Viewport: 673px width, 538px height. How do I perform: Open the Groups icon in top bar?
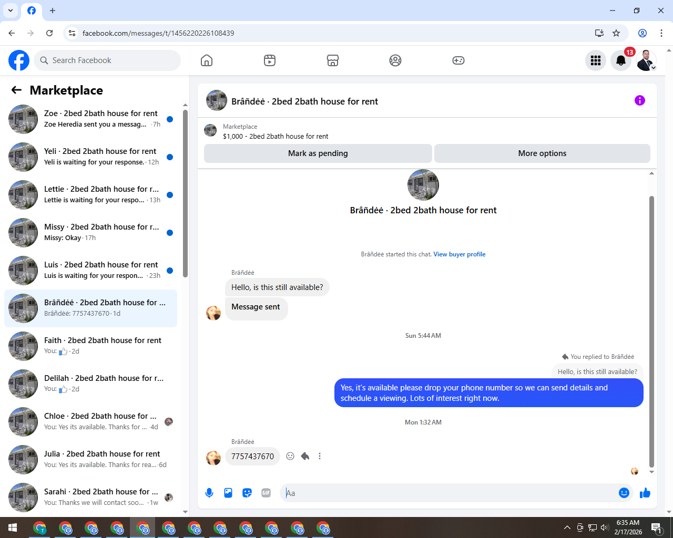(395, 60)
